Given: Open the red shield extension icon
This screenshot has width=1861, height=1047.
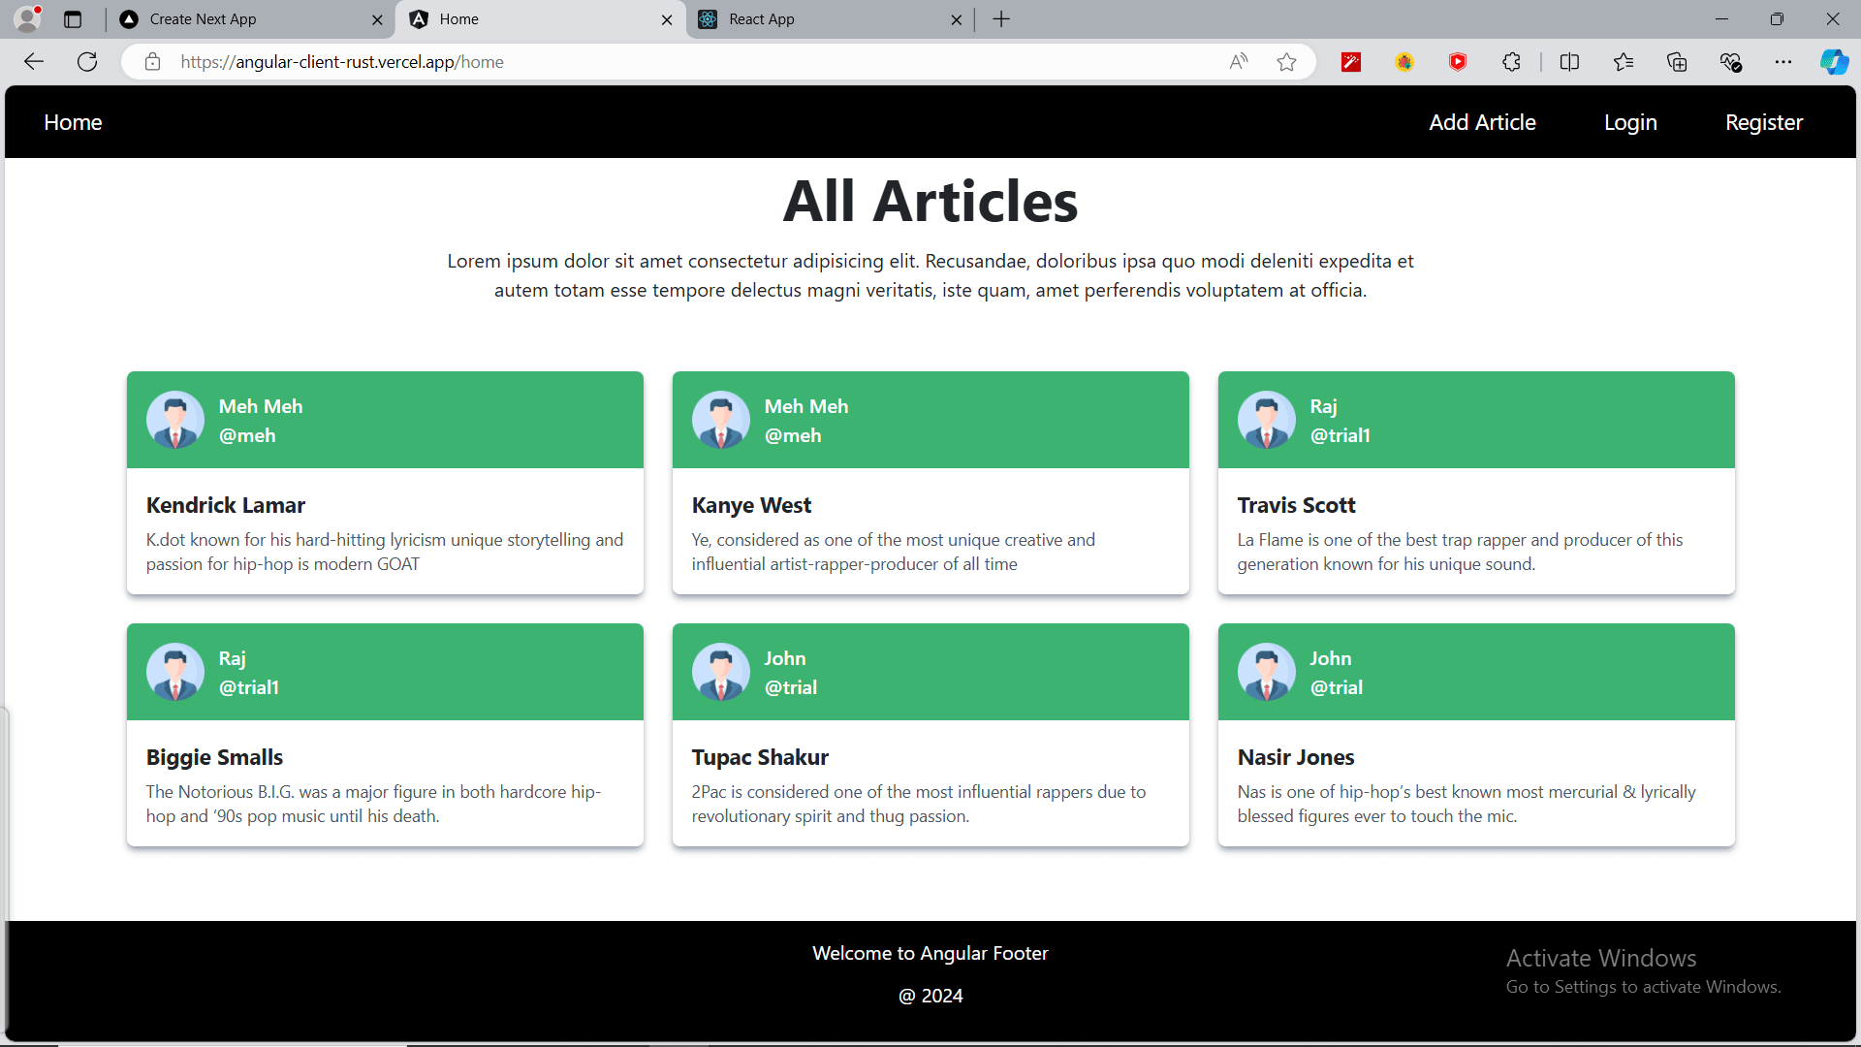Looking at the screenshot, I should coord(1458,62).
